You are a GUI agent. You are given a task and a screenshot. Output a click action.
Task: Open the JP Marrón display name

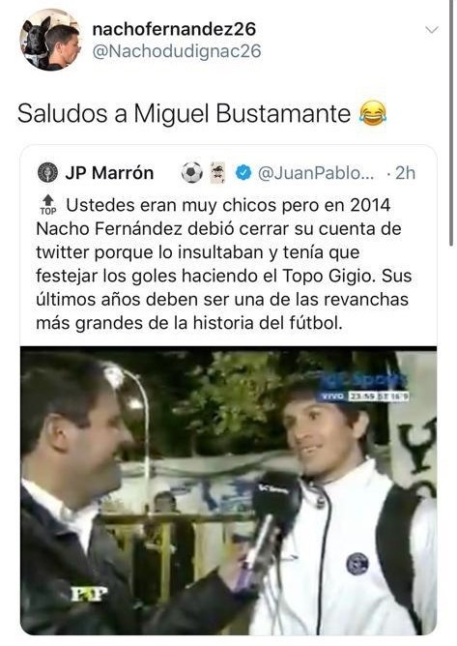(109, 173)
